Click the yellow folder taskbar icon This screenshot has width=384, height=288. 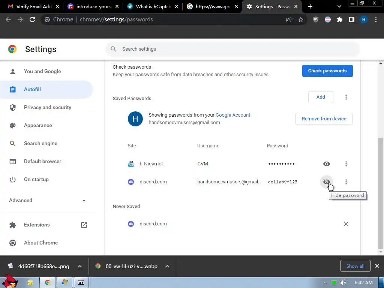click(x=30, y=283)
